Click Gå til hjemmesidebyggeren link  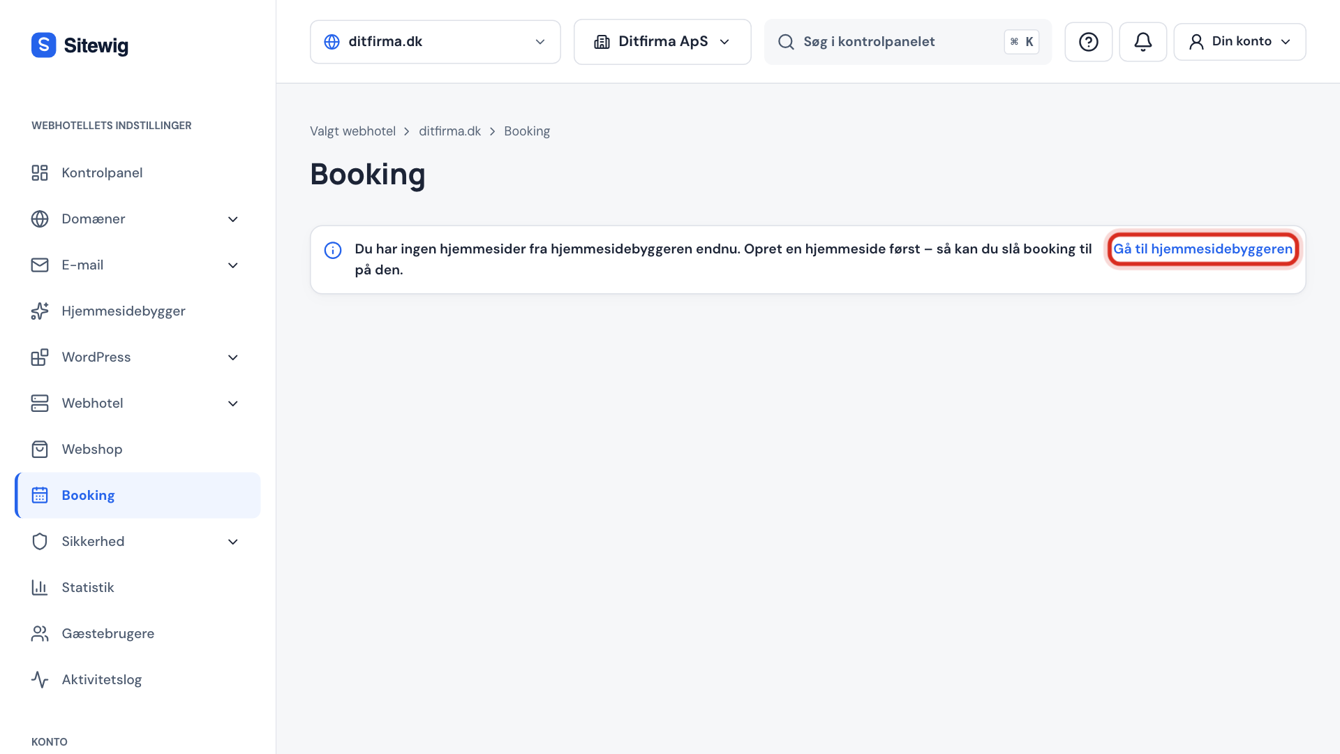pos(1203,249)
